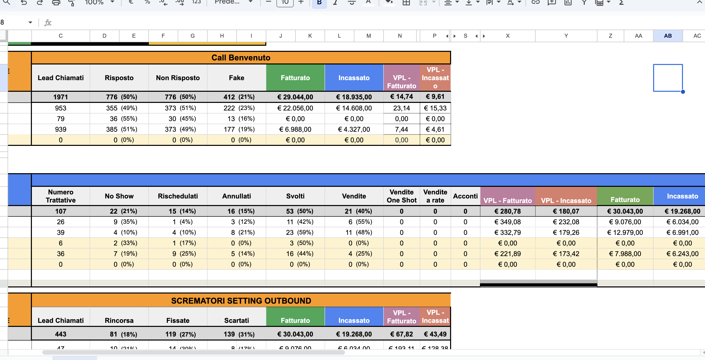Click the insert chart icon
Viewport: 705px width, 360px height.
pyautogui.click(x=568, y=3)
